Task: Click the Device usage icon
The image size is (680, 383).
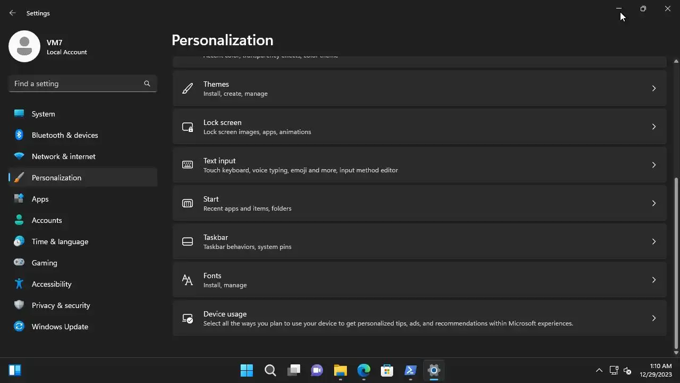Action: pyautogui.click(x=188, y=318)
